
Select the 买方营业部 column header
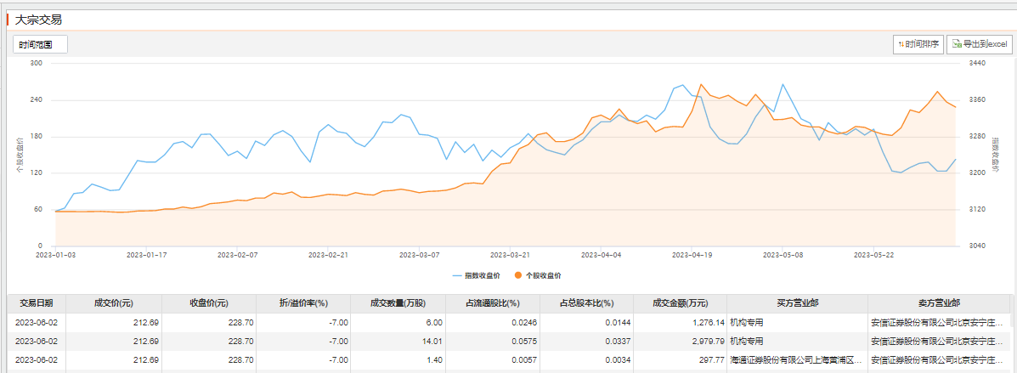(x=797, y=303)
